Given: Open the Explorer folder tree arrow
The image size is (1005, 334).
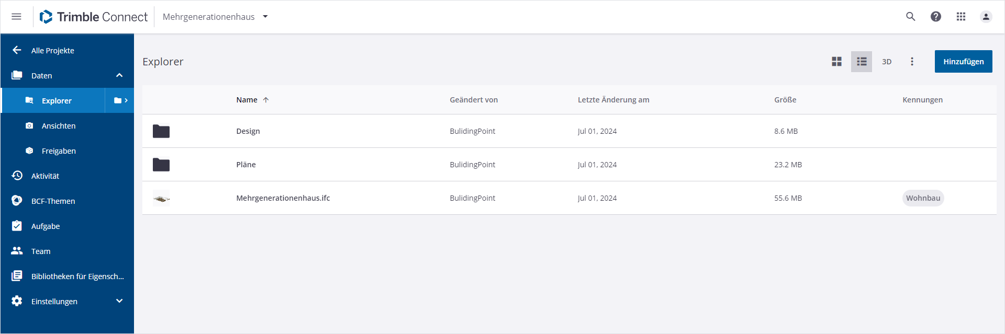Looking at the screenshot, I should (120, 100).
